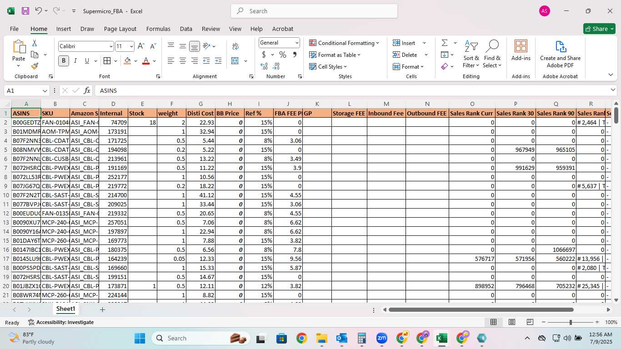Click the Insert Function fx icon
621x349 pixels.
coord(87,90)
